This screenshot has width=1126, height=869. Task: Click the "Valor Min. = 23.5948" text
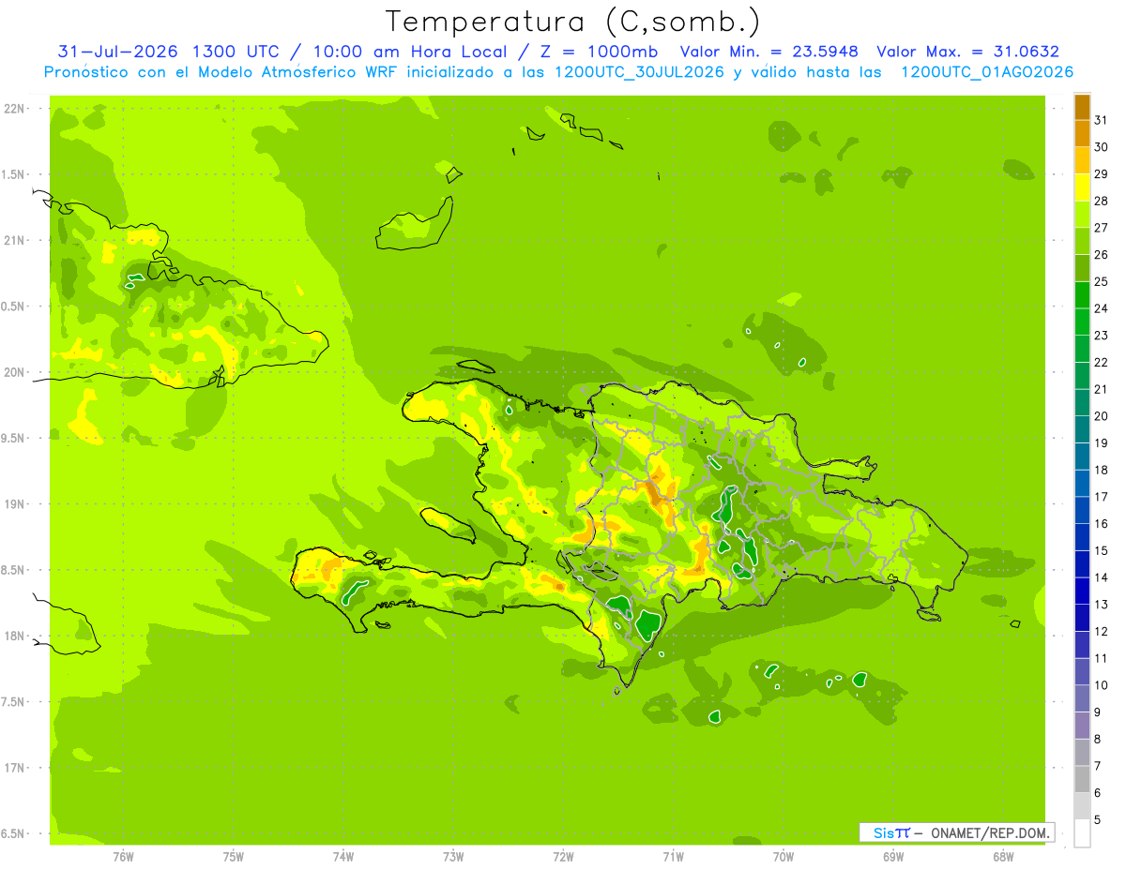pos(768,52)
